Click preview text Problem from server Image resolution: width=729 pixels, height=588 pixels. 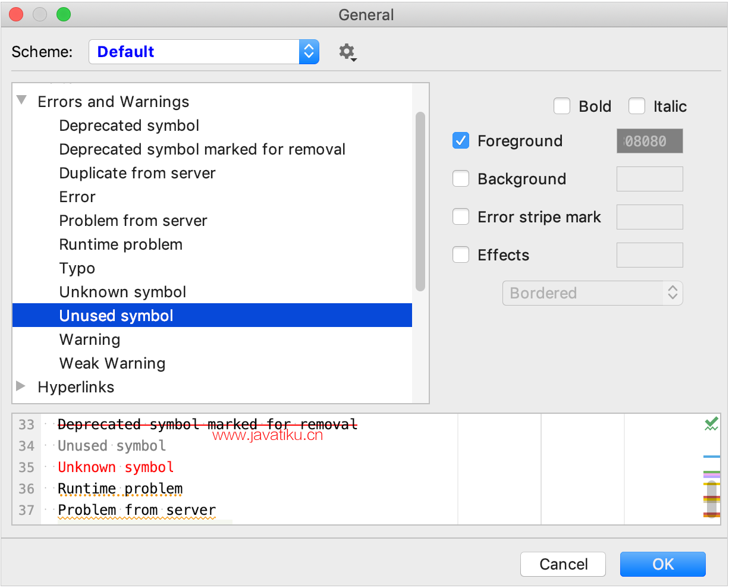point(137,510)
